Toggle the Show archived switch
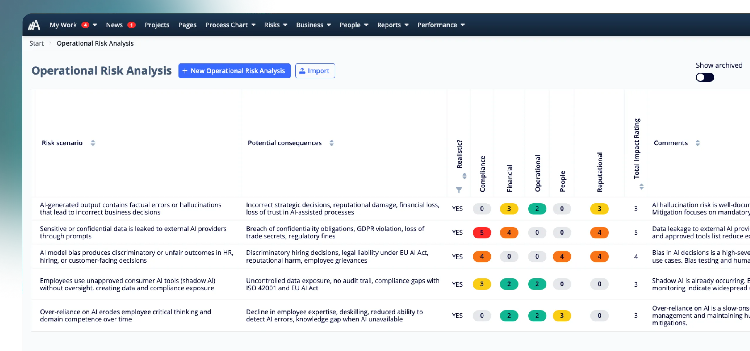This screenshot has height=351, width=750. (705, 77)
